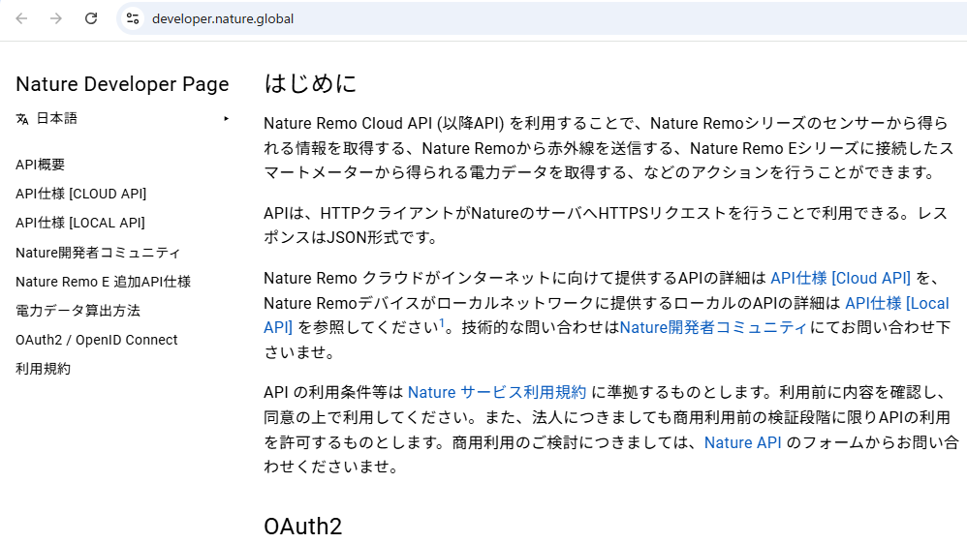Screen dimensions: 967x543
Task: Click footnote 1 superscript link
Action: pyautogui.click(x=442, y=323)
